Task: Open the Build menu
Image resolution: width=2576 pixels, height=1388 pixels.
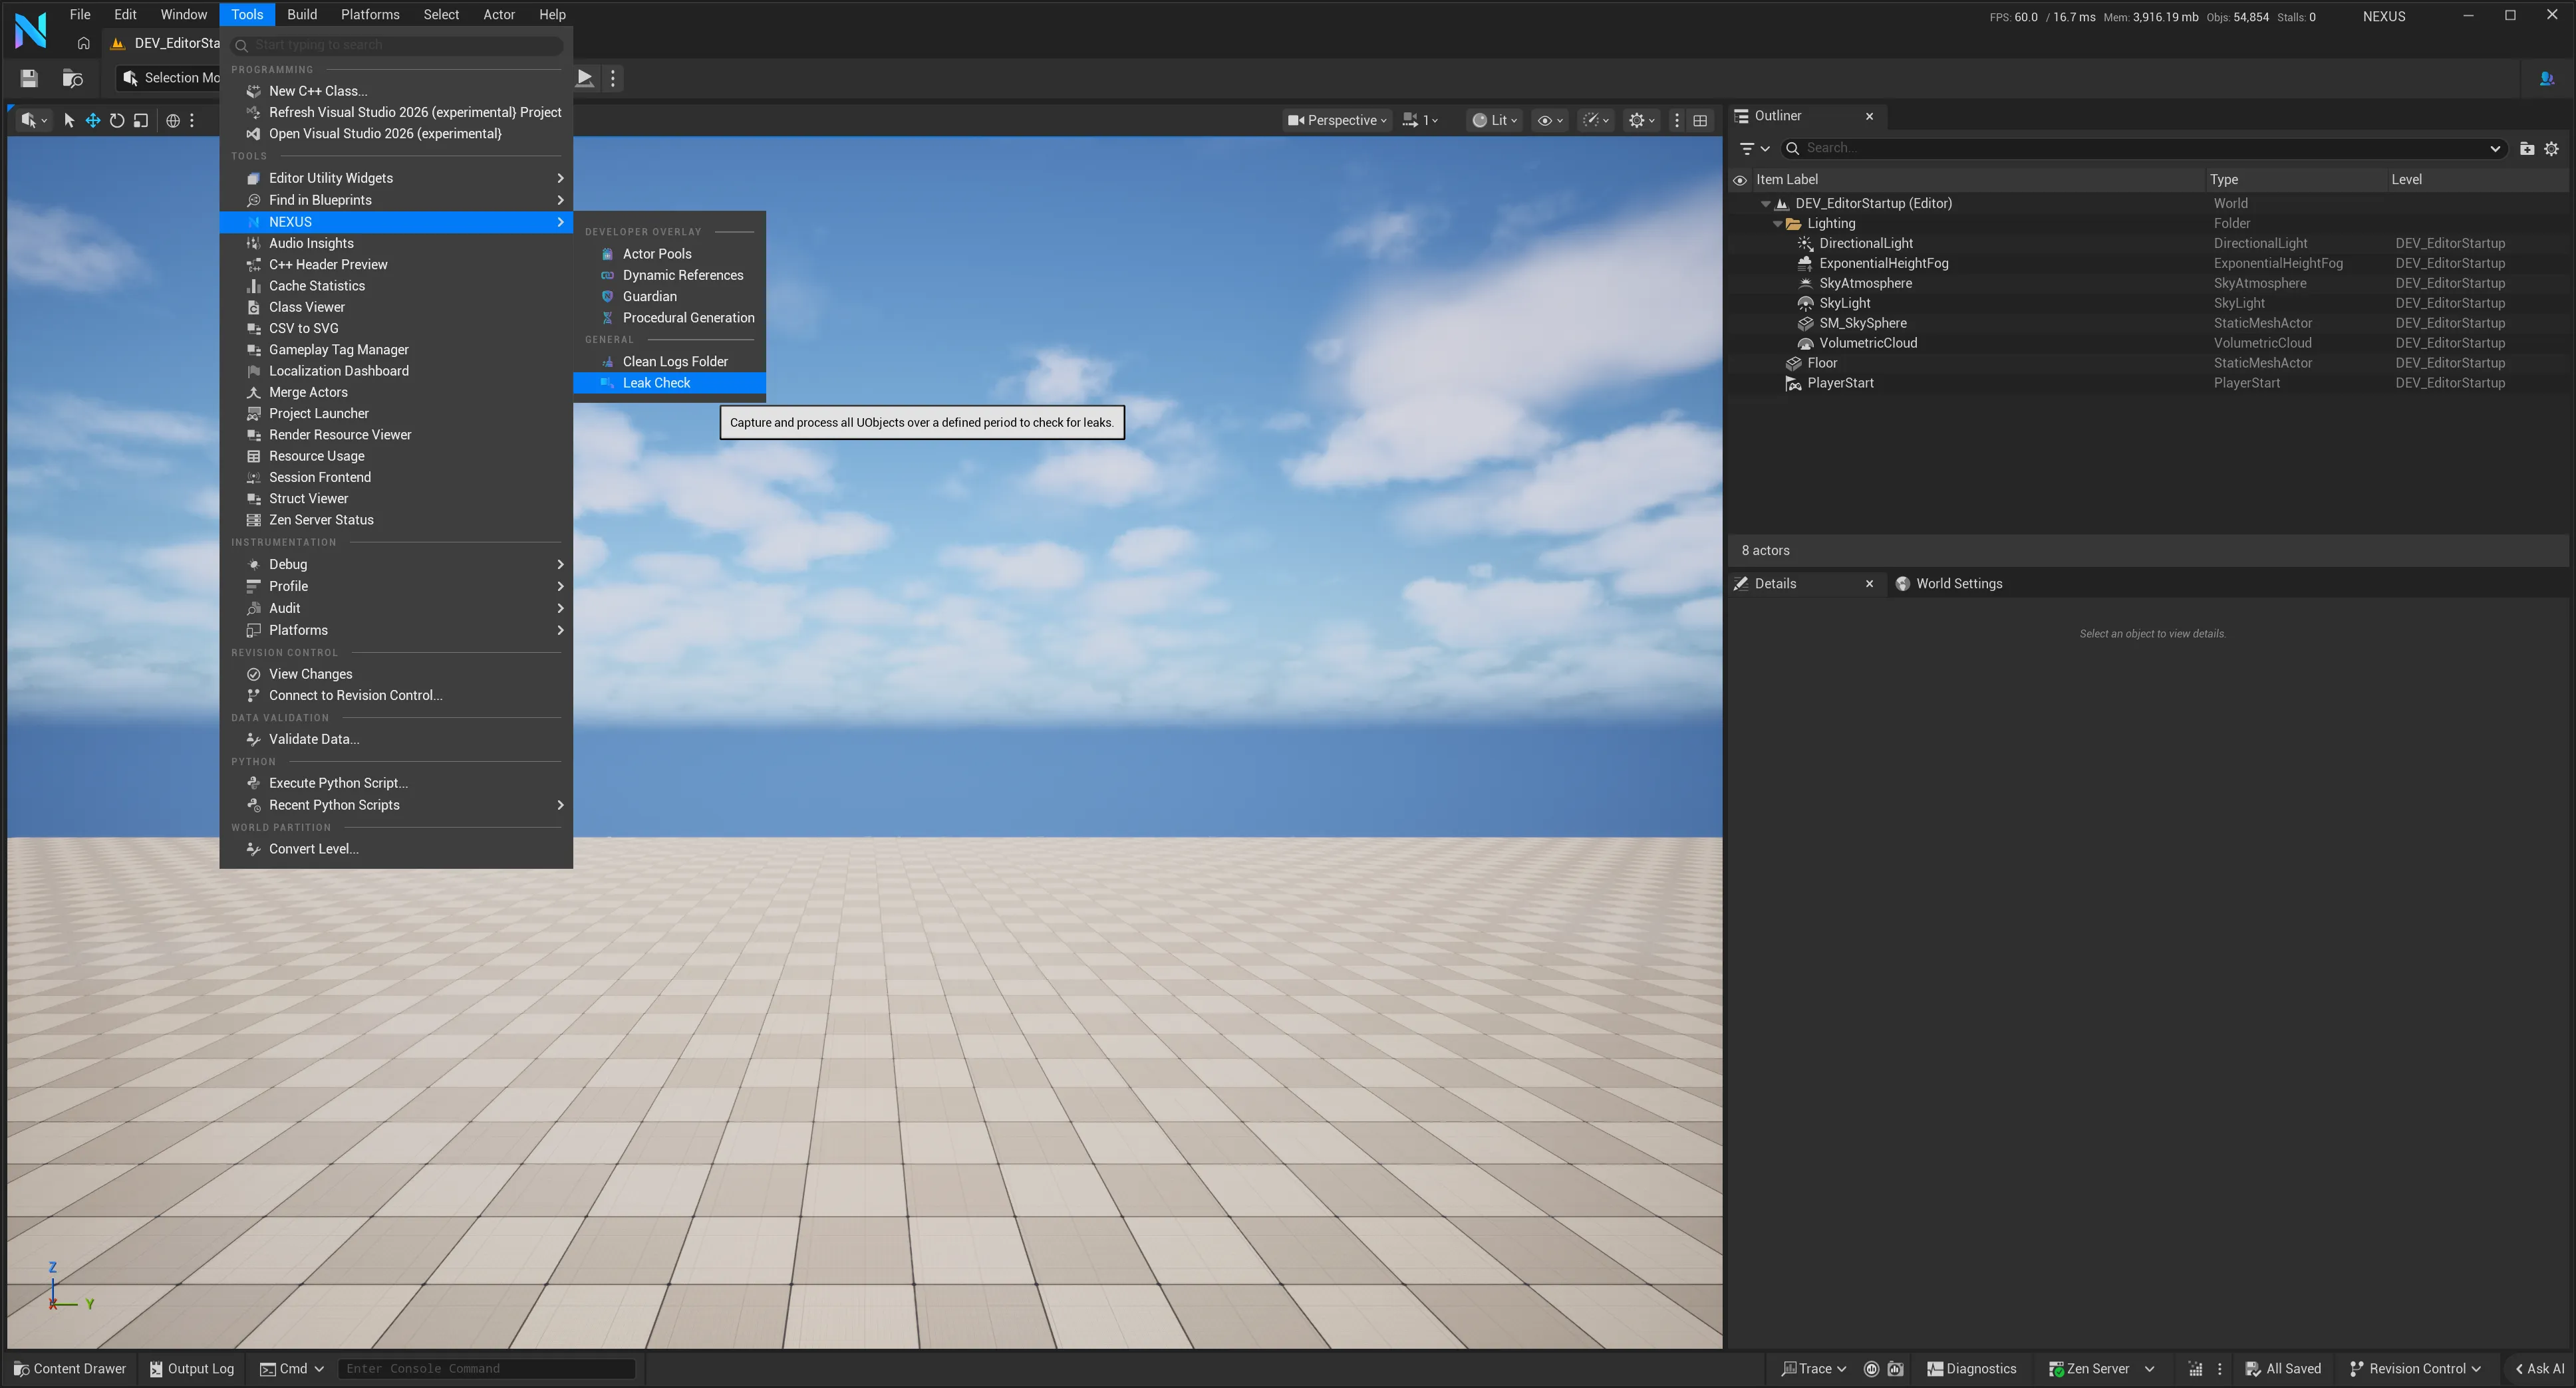Action: click(x=301, y=14)
